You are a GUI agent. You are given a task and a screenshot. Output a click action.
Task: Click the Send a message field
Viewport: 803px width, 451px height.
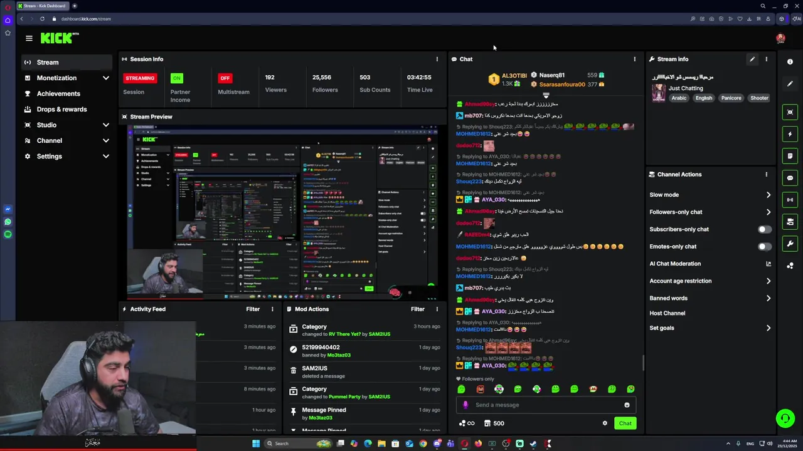click(546, 405)
